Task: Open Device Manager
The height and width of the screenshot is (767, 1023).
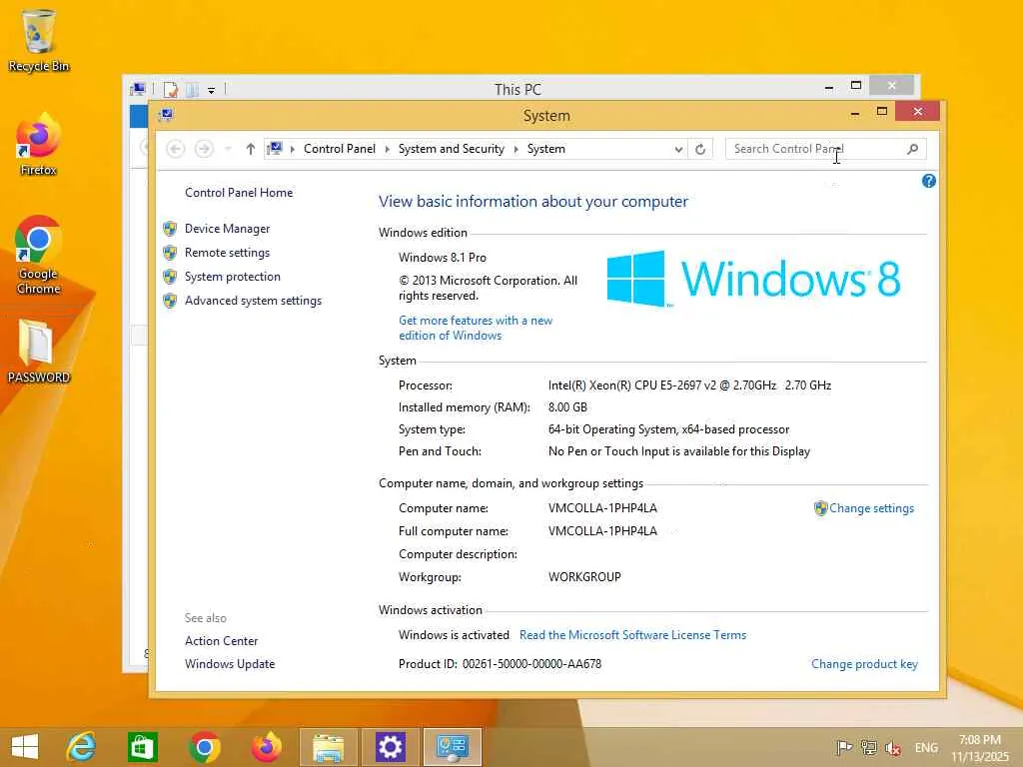Action: coord(227,229)
